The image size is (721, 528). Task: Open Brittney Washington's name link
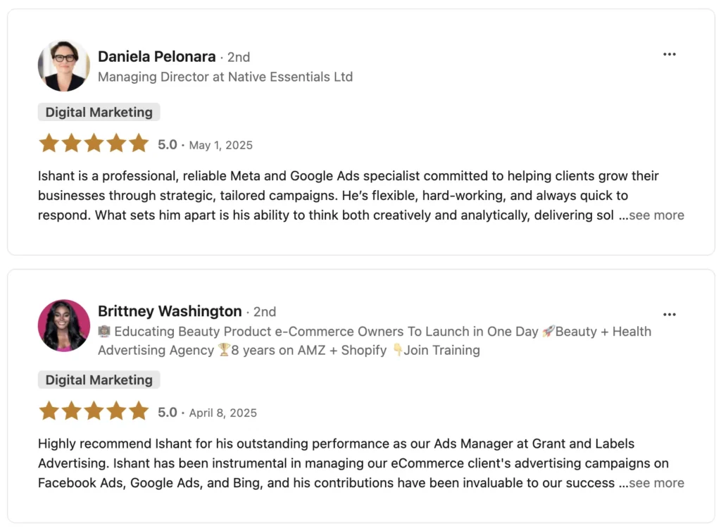click(x=170, y=311)
